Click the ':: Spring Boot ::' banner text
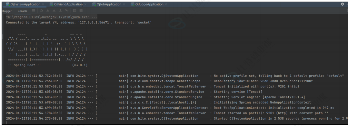Viewport: 348px width, 126px height. 25,65
